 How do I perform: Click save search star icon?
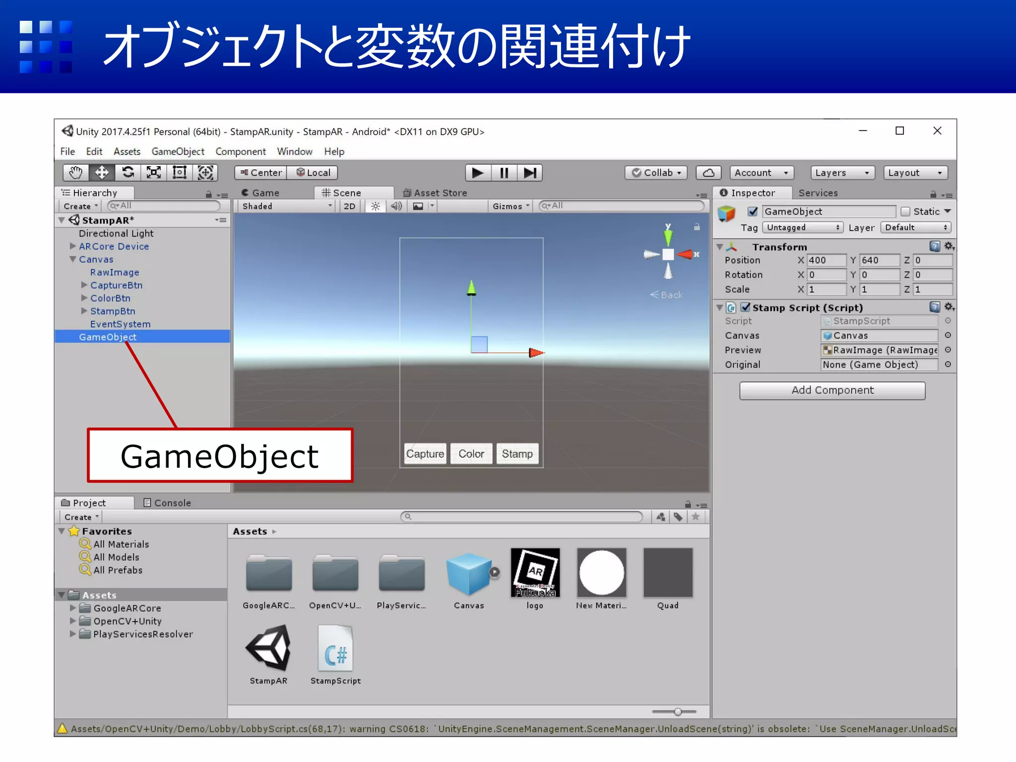(696, 517)
